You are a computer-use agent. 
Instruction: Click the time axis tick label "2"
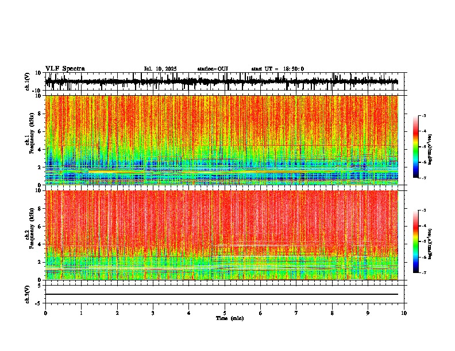(117, 313)
